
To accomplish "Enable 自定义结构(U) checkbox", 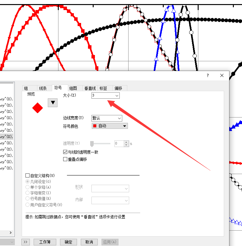I will point(27,175).
